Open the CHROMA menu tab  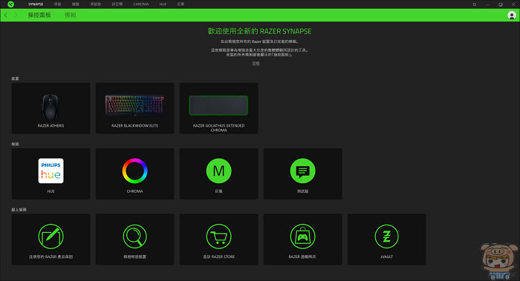tap(141, 4)
